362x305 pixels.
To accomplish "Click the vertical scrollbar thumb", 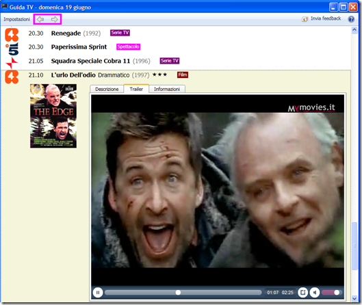I will [x=354, y=246].
